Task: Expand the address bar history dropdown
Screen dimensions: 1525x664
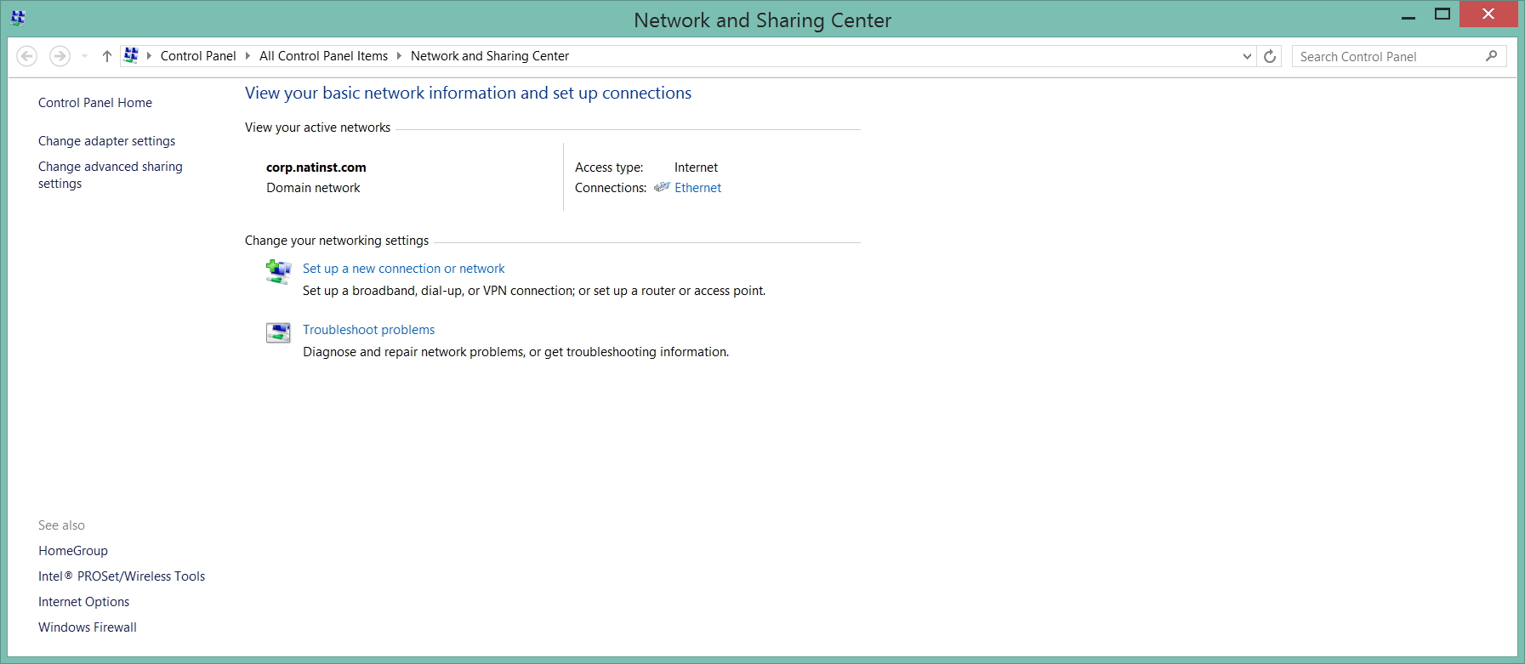Action: click(x=1247, y=56)
